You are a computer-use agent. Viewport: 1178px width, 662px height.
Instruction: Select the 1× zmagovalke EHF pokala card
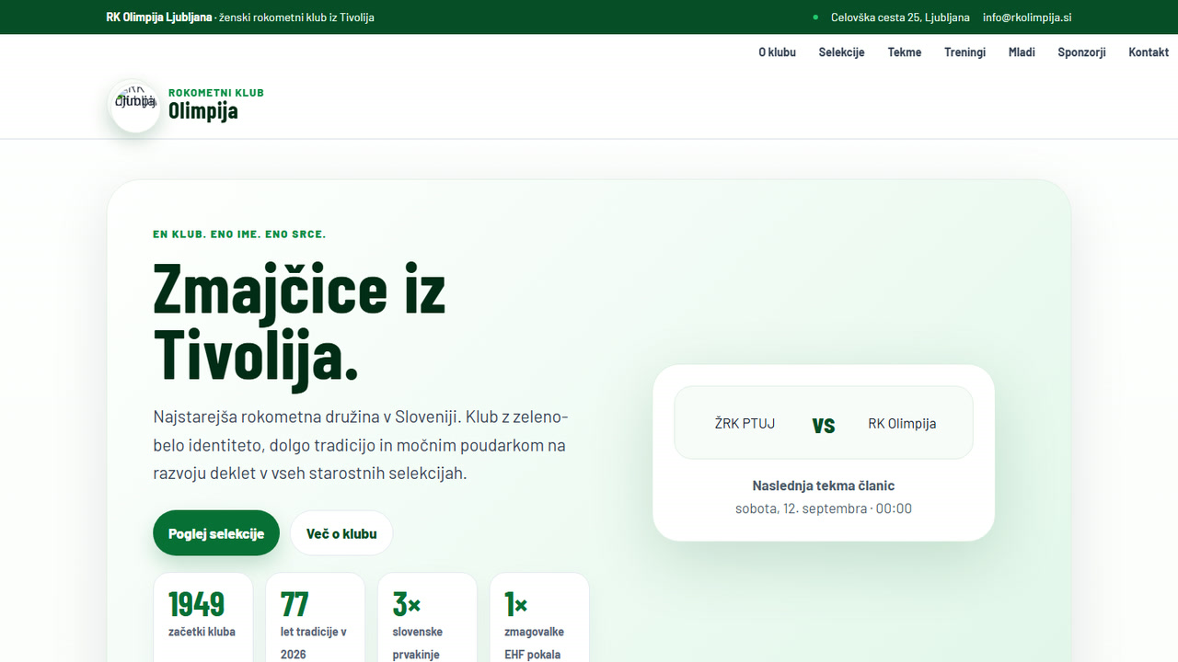tap(539, 618)
